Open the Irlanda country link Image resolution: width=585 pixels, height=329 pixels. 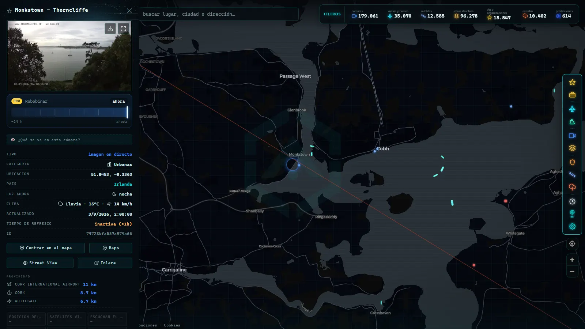123,184
